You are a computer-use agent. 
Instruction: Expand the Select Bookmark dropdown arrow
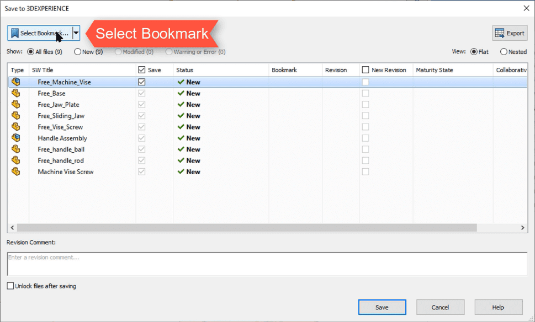coord(76,33)
